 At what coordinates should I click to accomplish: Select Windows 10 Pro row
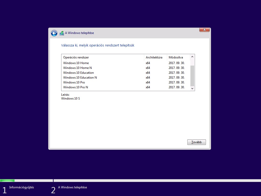126,82
